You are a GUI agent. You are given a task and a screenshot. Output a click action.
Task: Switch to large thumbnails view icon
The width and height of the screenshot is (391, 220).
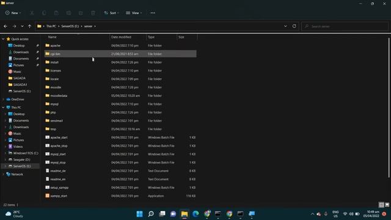point(387,205)
